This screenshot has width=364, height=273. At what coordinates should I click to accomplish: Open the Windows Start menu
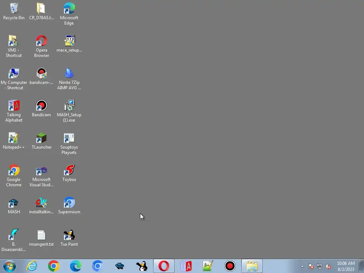[x=10, y=266]
